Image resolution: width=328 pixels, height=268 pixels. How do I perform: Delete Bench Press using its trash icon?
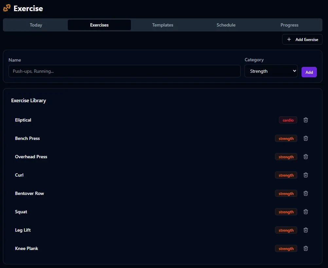(x=305, y=138)
